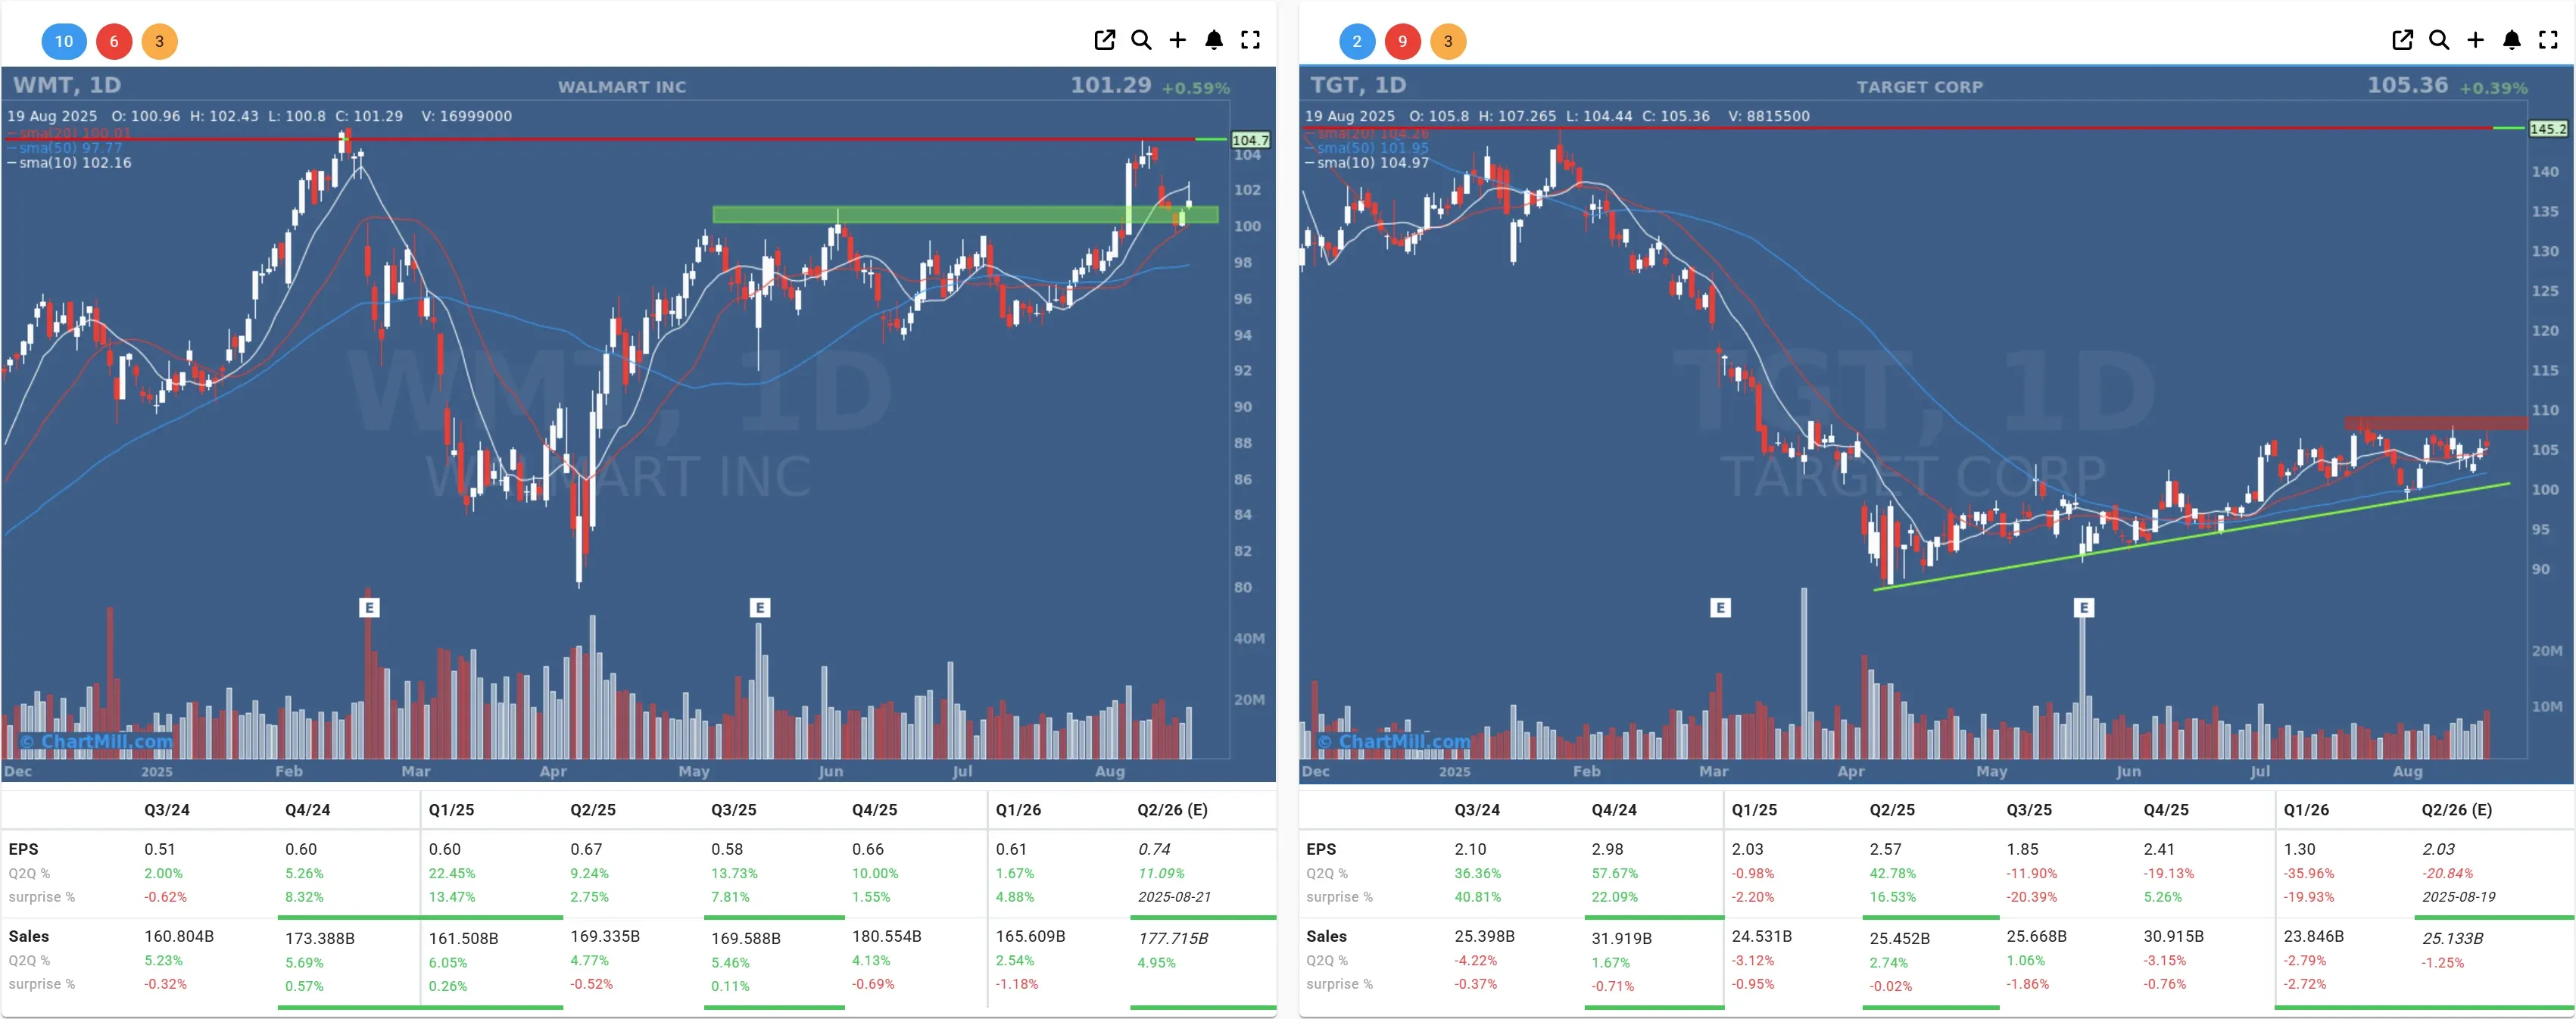Click TGT red rating badge 9
The height and width of the screenshot is (1019, 2576).
(x=1403, y=41)
